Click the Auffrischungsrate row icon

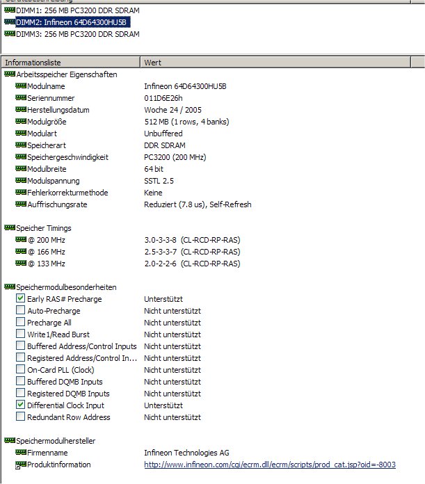point(21,204)
